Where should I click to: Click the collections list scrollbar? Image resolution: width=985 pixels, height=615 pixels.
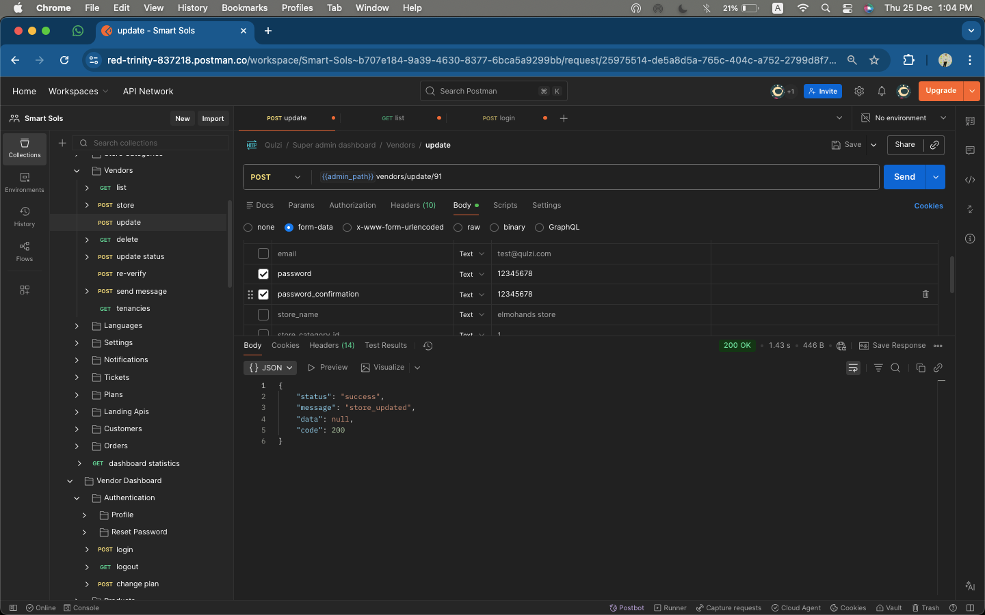pyautogui.click(x=229, y=244)
